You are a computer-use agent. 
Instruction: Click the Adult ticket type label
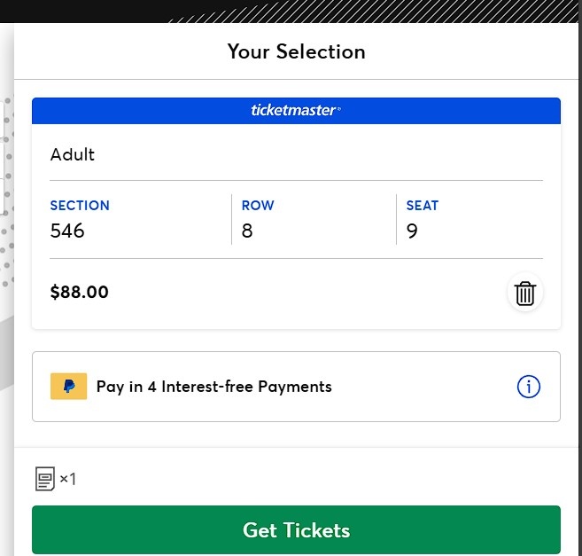coord(73,154)
